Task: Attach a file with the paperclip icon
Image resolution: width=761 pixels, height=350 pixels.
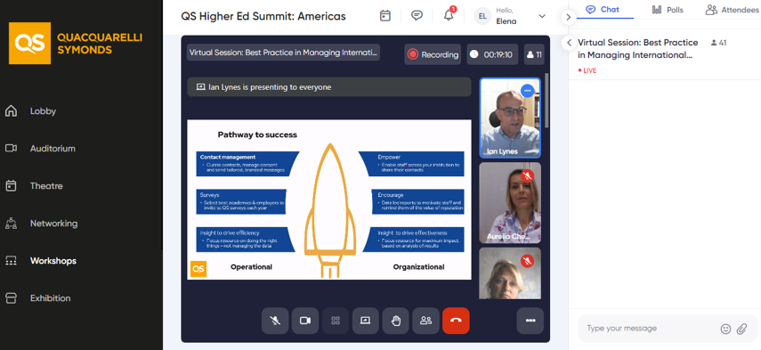Action: (741, 329)
